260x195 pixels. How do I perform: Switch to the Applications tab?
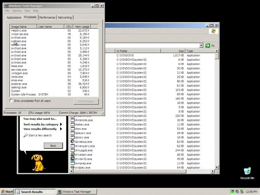coord(14,18)
